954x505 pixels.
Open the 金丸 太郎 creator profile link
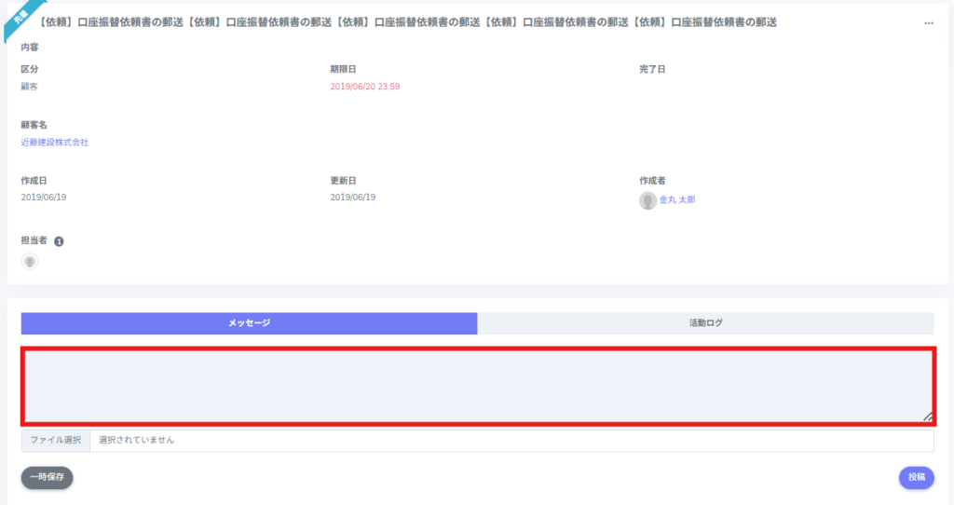tap(676, 199)
